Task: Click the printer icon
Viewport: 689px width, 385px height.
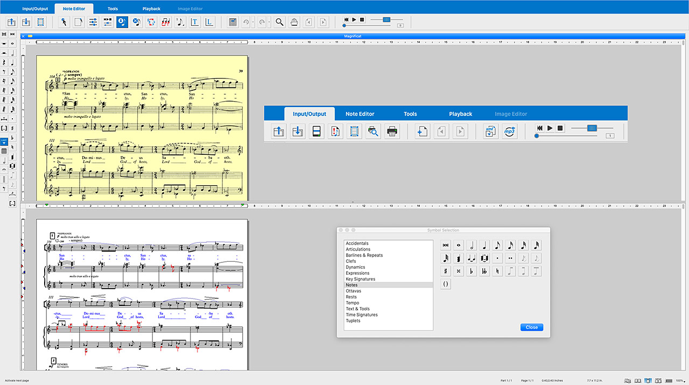Action: click(x=392, y=131)
